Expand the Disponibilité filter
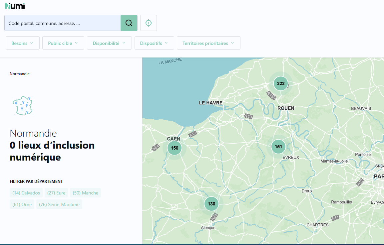Viewport: 384px width, 245px height. pos(109,43)
